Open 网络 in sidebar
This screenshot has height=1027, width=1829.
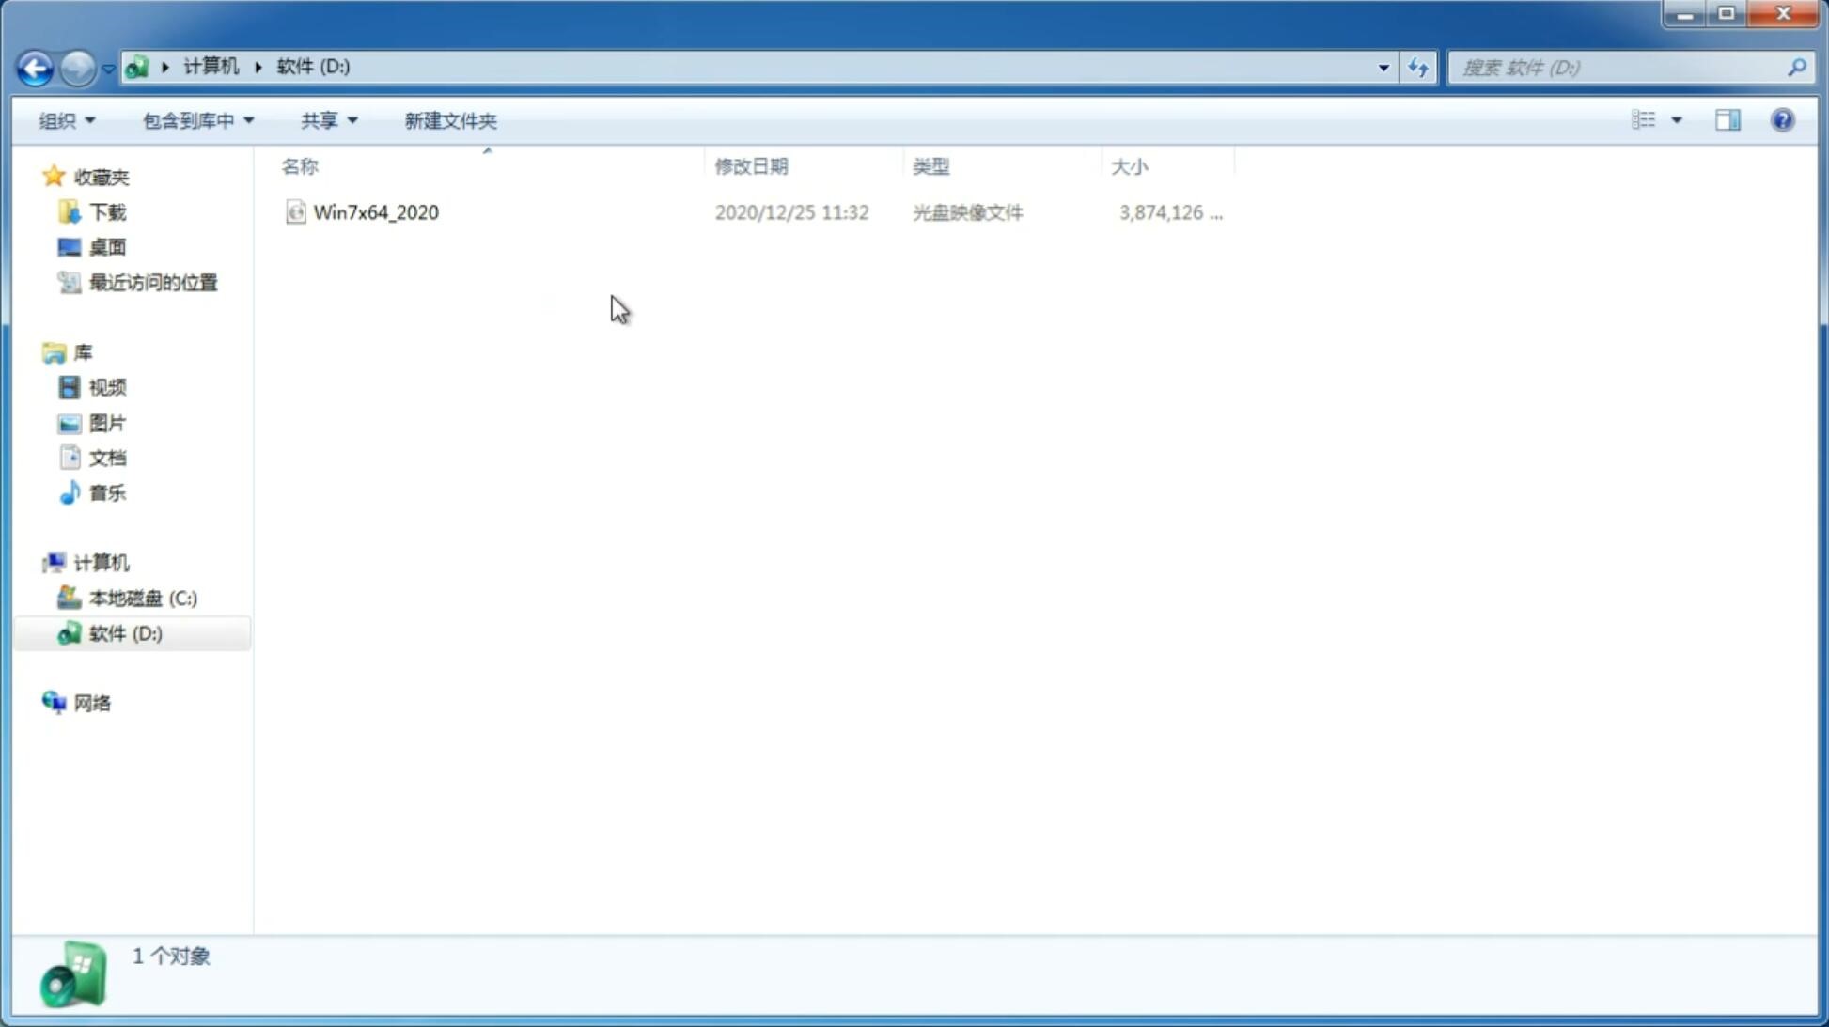click(x=92, y=703)
